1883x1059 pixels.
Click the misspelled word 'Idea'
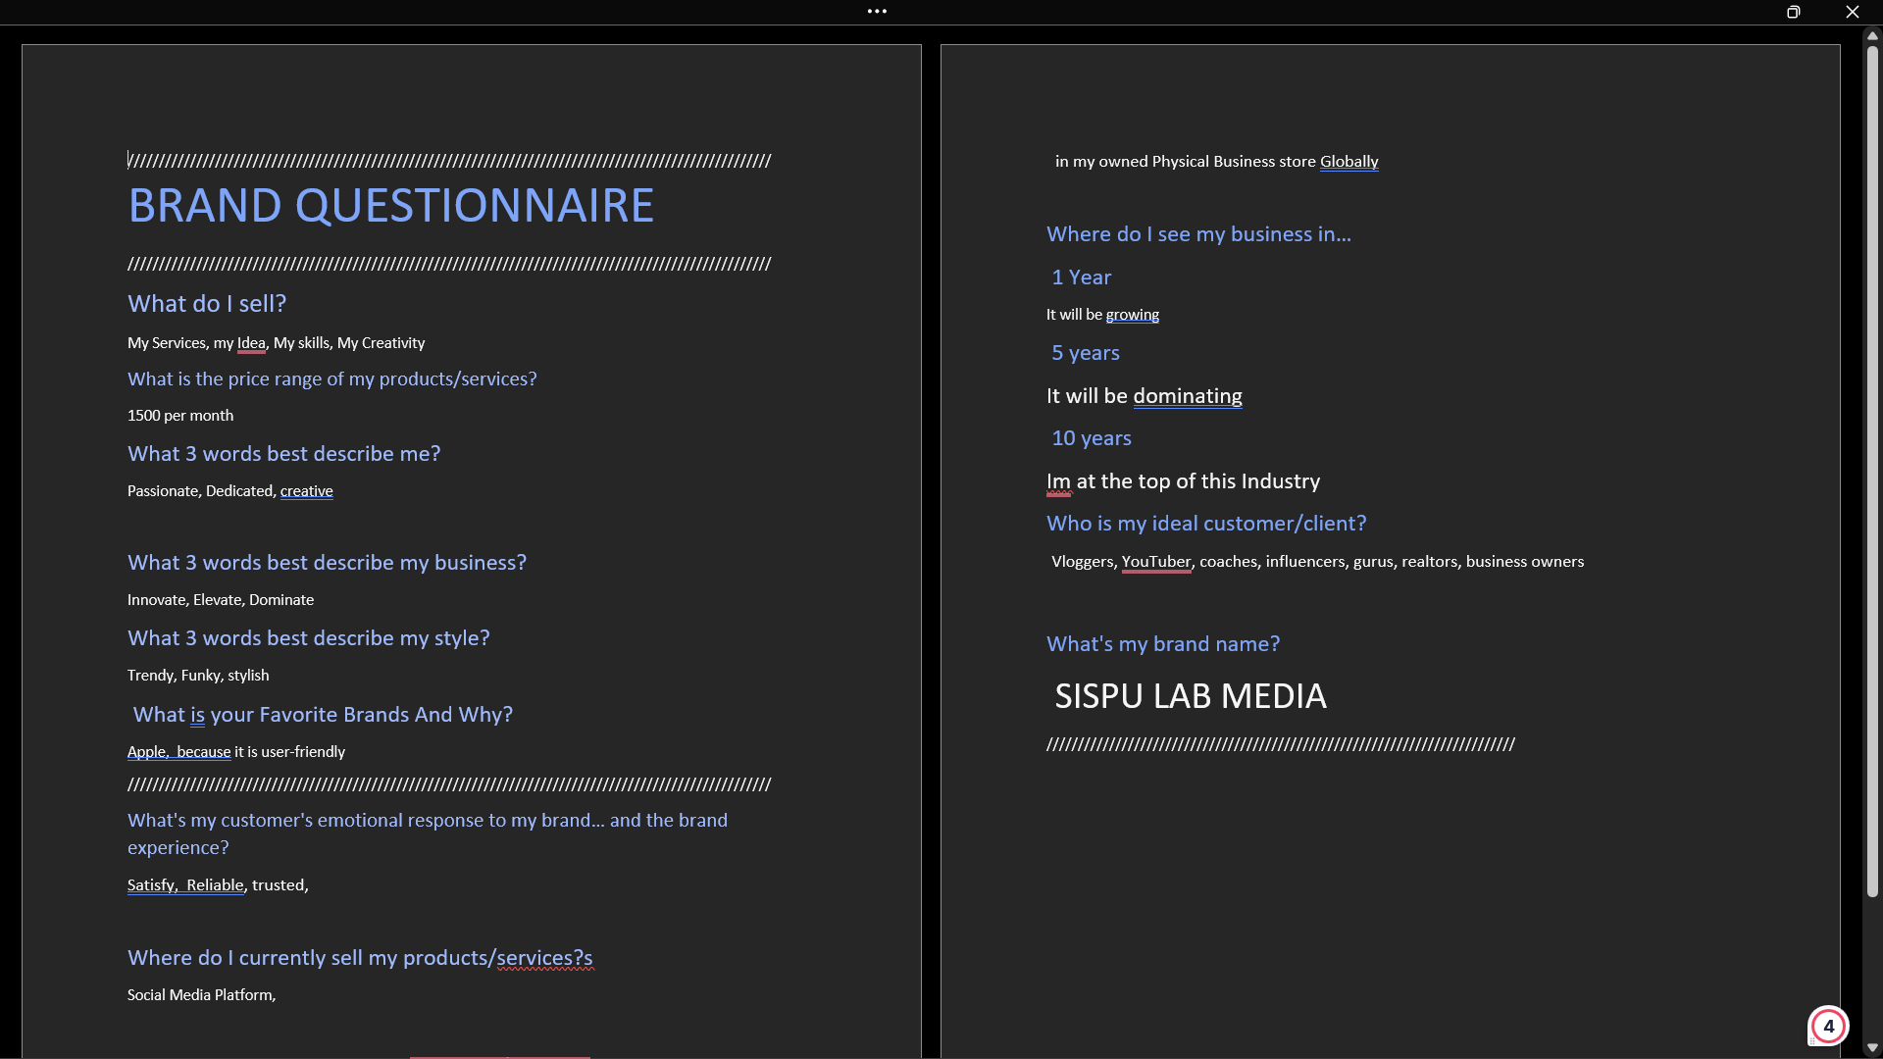[251, 343]
